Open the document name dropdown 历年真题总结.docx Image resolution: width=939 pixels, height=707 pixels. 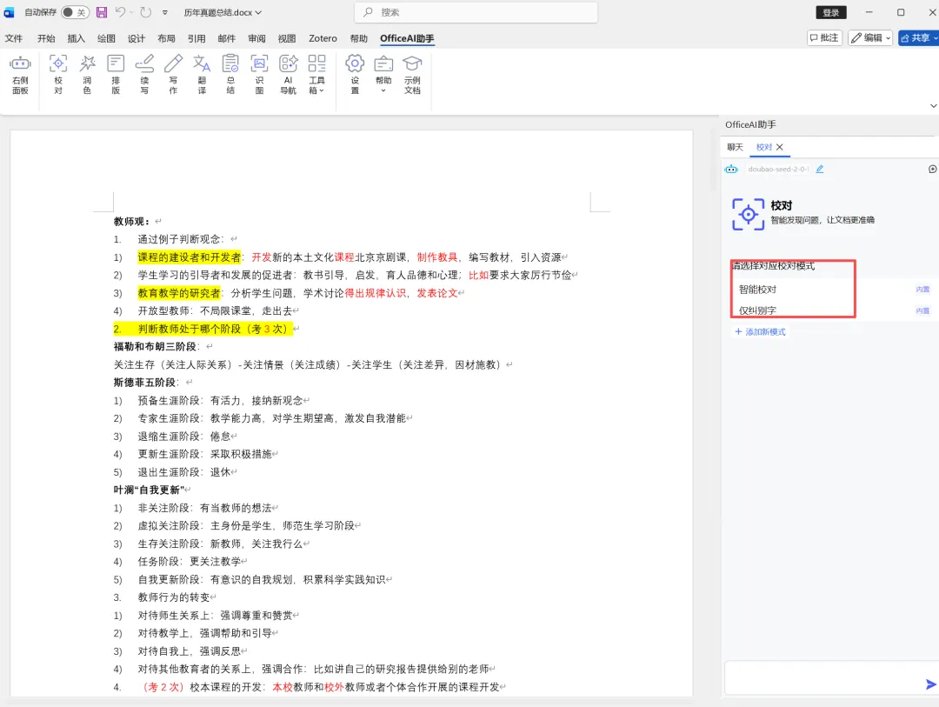(x=223, y=12)
